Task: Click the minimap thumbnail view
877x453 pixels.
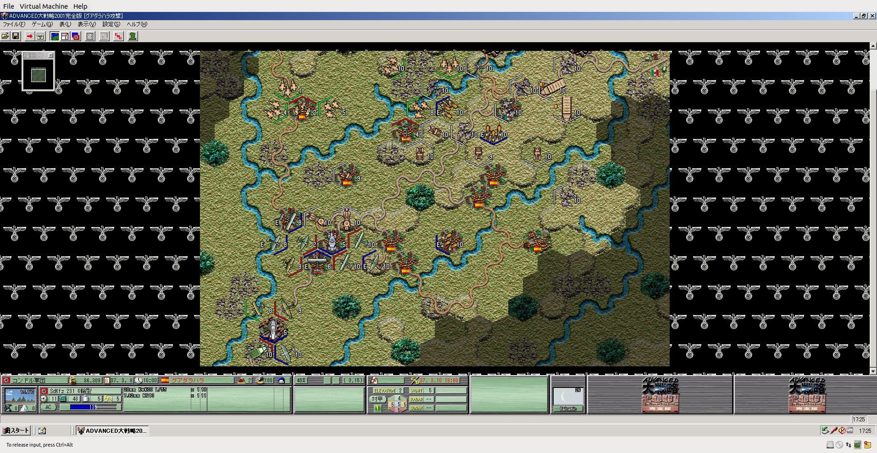Action: [x=38, y=75]
